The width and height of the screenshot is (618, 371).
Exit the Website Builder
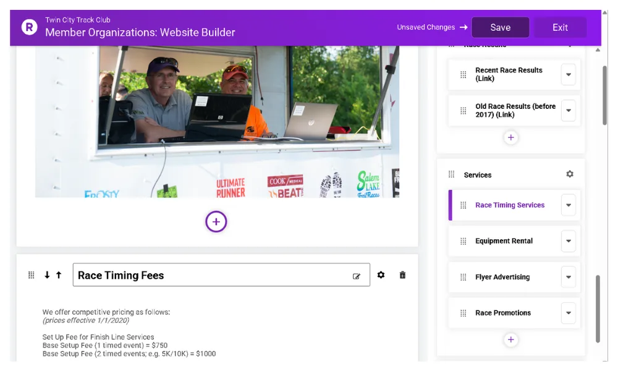click(560, 27)
